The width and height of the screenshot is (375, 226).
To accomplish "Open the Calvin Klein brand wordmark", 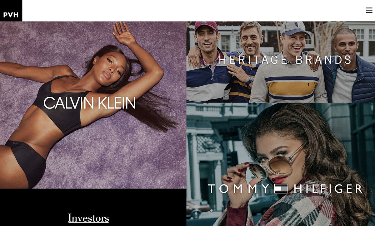I will [89, 103].
